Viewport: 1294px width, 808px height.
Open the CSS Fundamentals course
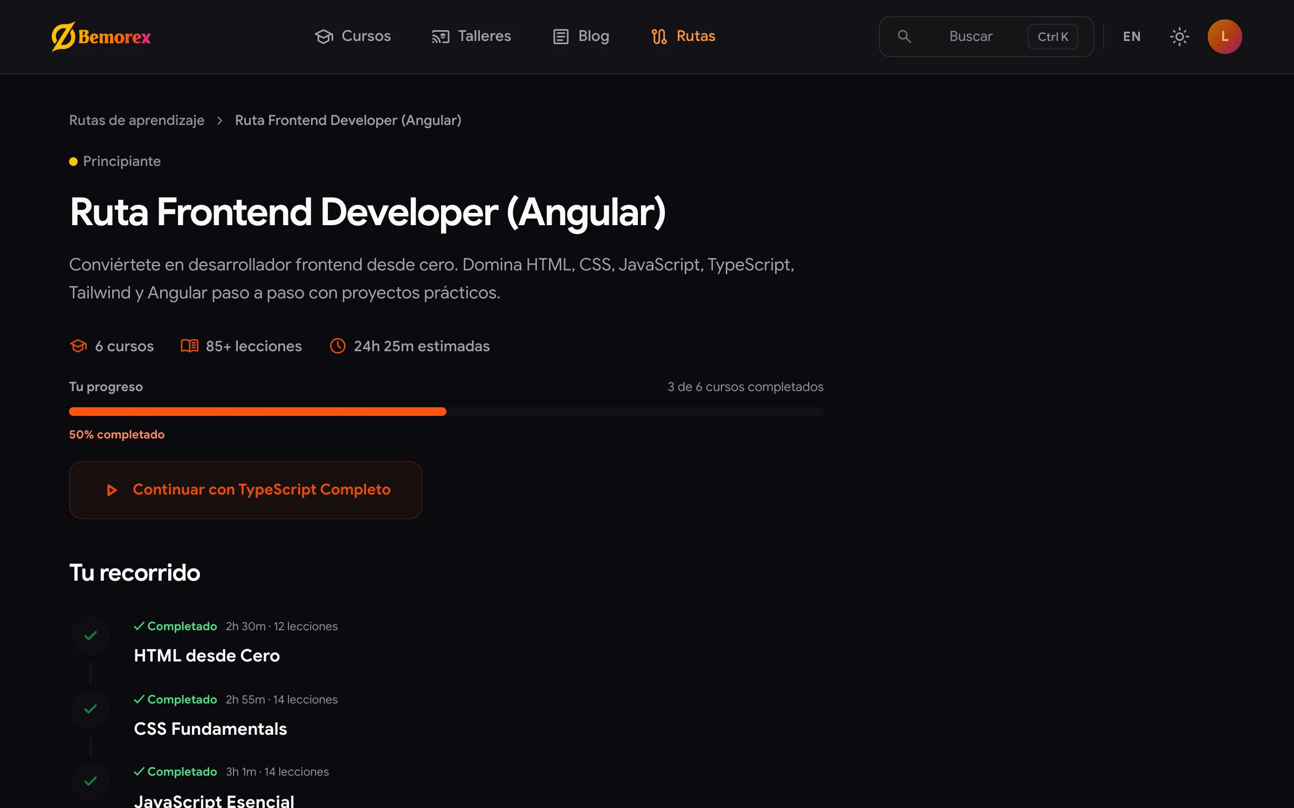click(210, 729)
